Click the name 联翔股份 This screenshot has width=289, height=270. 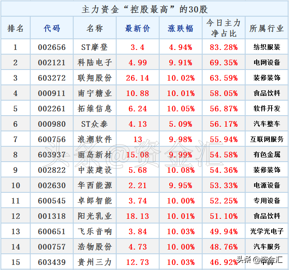94,78
